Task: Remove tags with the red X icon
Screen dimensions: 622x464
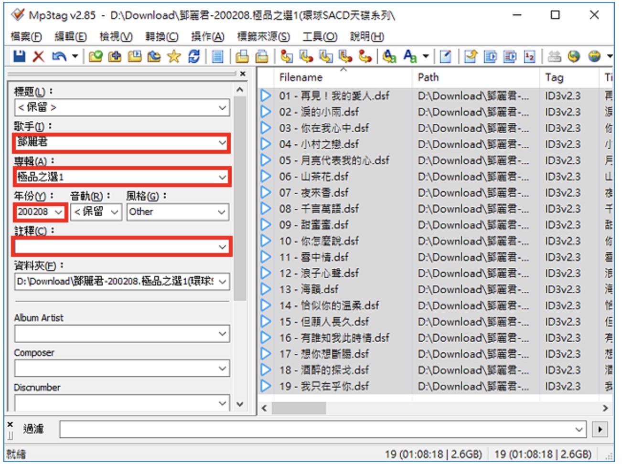Action: (x=38, y=56)
